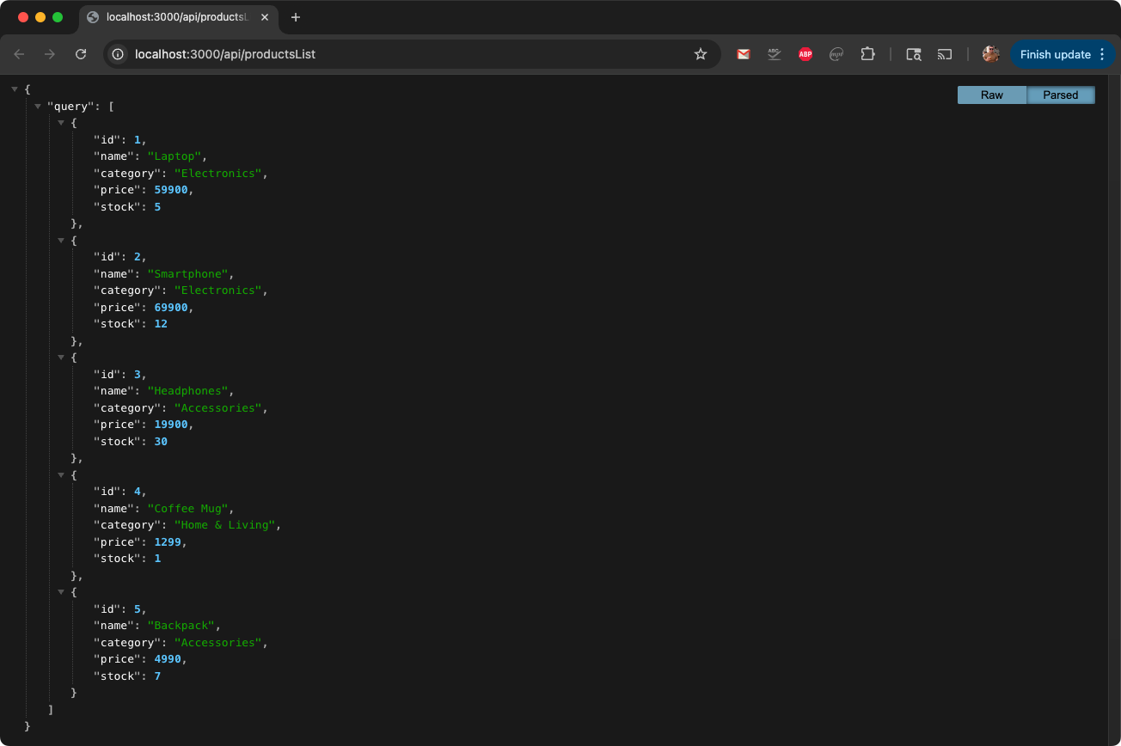1121x746 pixels.
Task: Switch to Parsed JSON view
Action: coord(1060,95)
